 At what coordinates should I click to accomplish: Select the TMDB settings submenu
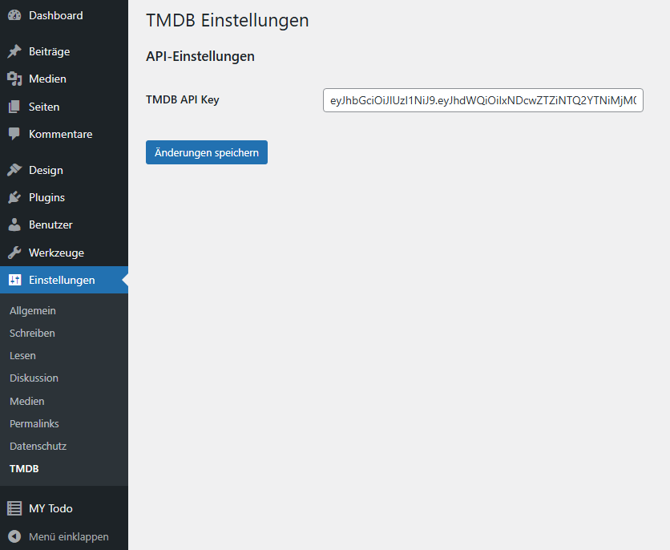point(24,468)
